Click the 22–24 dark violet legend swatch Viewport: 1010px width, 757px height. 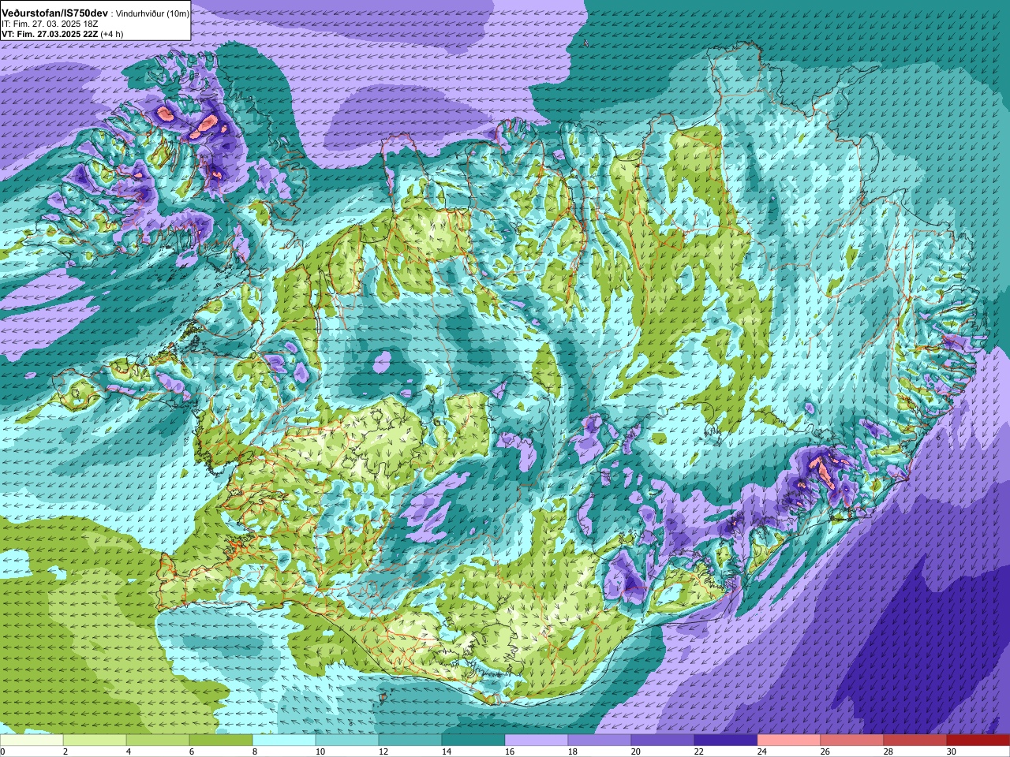click(726, 740)
